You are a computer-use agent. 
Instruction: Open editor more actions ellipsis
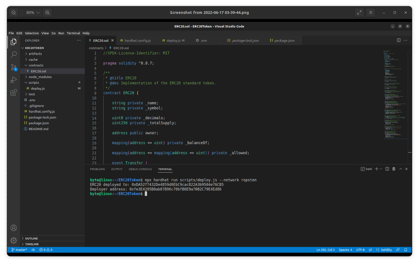[405, 40]
